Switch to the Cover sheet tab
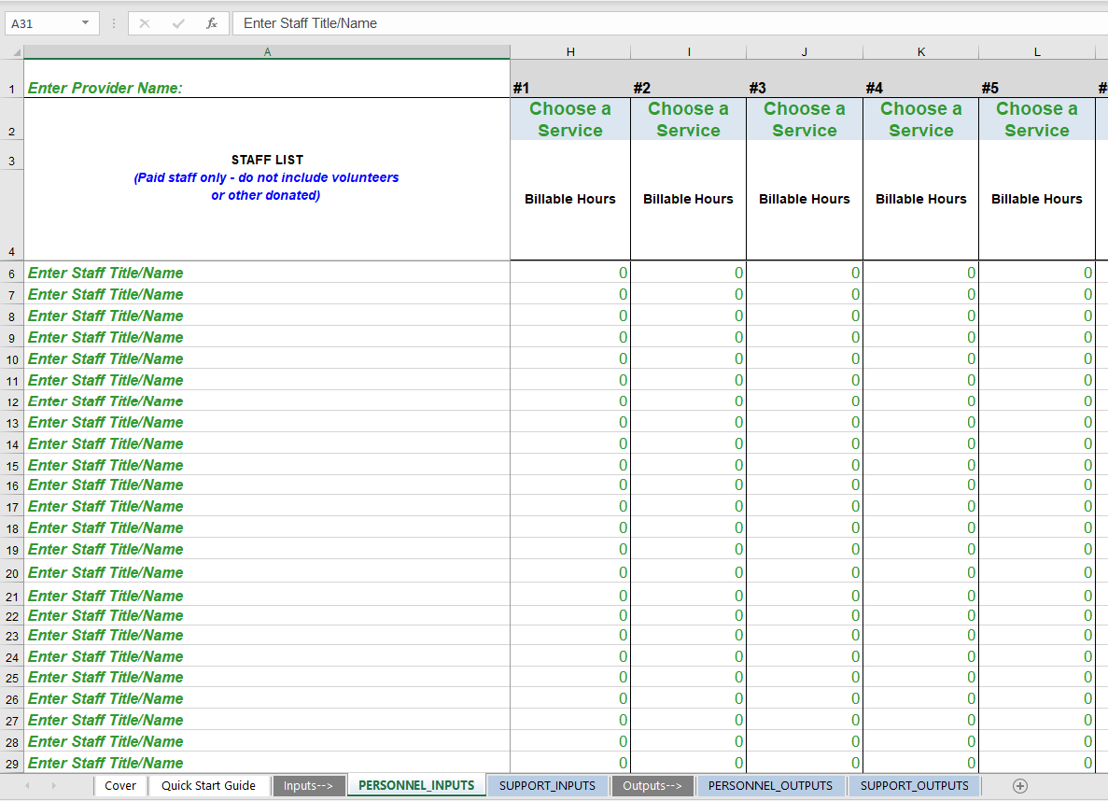 point(120,785)
